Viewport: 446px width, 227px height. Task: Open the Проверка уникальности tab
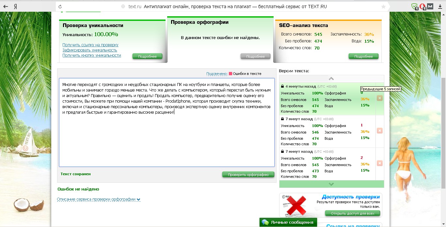pos(93,25)
